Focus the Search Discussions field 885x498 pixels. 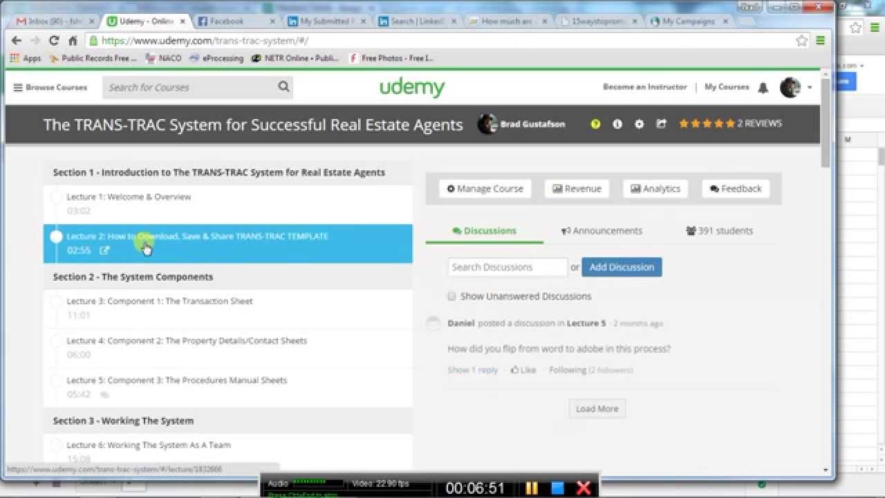pos(507,267)
